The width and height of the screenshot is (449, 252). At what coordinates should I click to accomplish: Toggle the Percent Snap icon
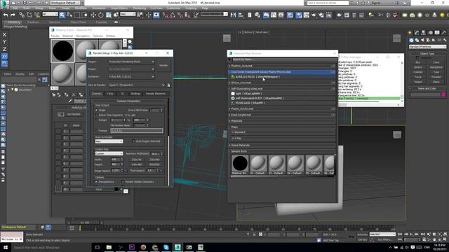pos(180,15)
